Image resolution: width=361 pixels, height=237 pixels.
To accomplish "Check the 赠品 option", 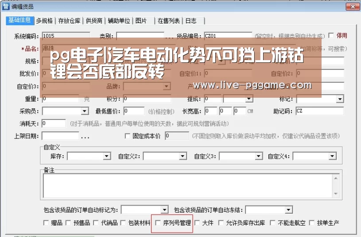I will click(x=46, y=223).
